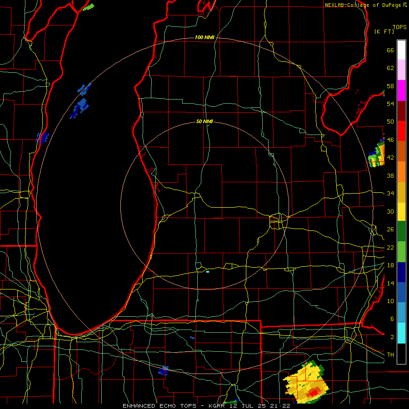409x409 pixels.
Task: Select the dark maroon legend swatch
Action: [401, 111]
